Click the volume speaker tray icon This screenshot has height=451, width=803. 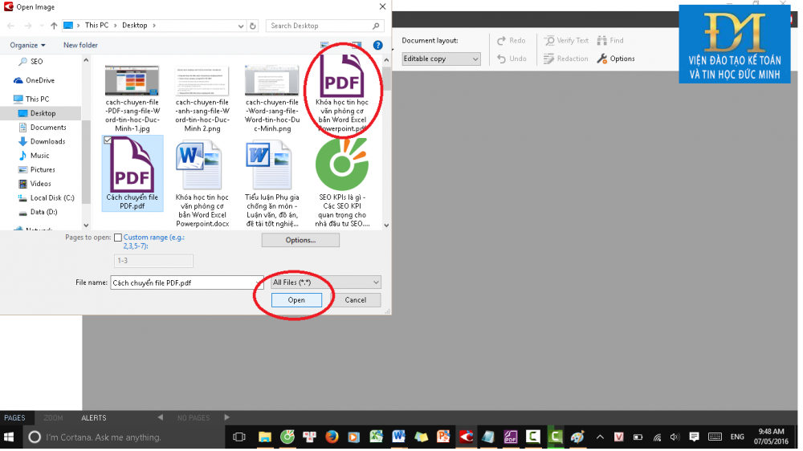[675, 437]
